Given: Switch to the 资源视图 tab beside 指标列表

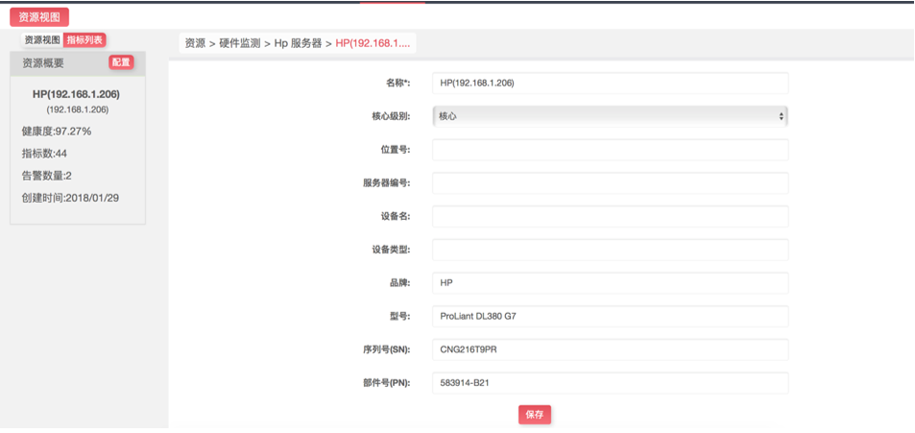Looking at the screenshot, I should (x=42, y=40).
